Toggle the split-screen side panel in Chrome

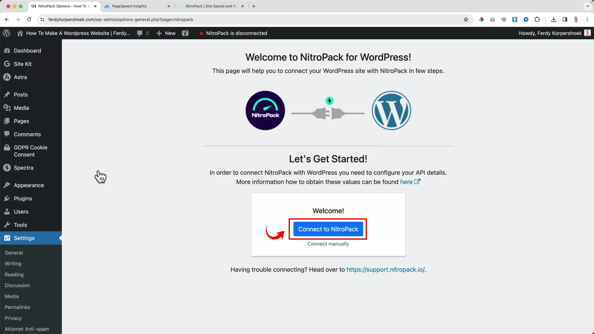coord(565,19)
